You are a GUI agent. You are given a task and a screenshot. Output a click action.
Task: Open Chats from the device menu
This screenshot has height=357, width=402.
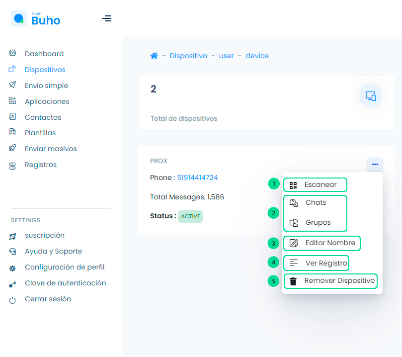click(316, 202)
